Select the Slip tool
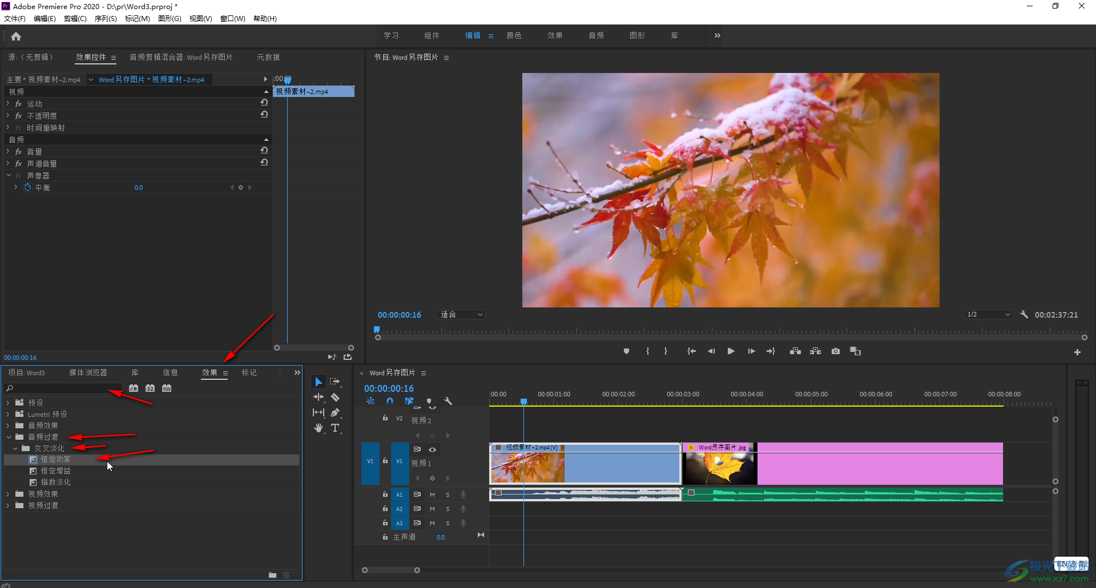Viewport: 1096px width, 588px height. [319, 412]
